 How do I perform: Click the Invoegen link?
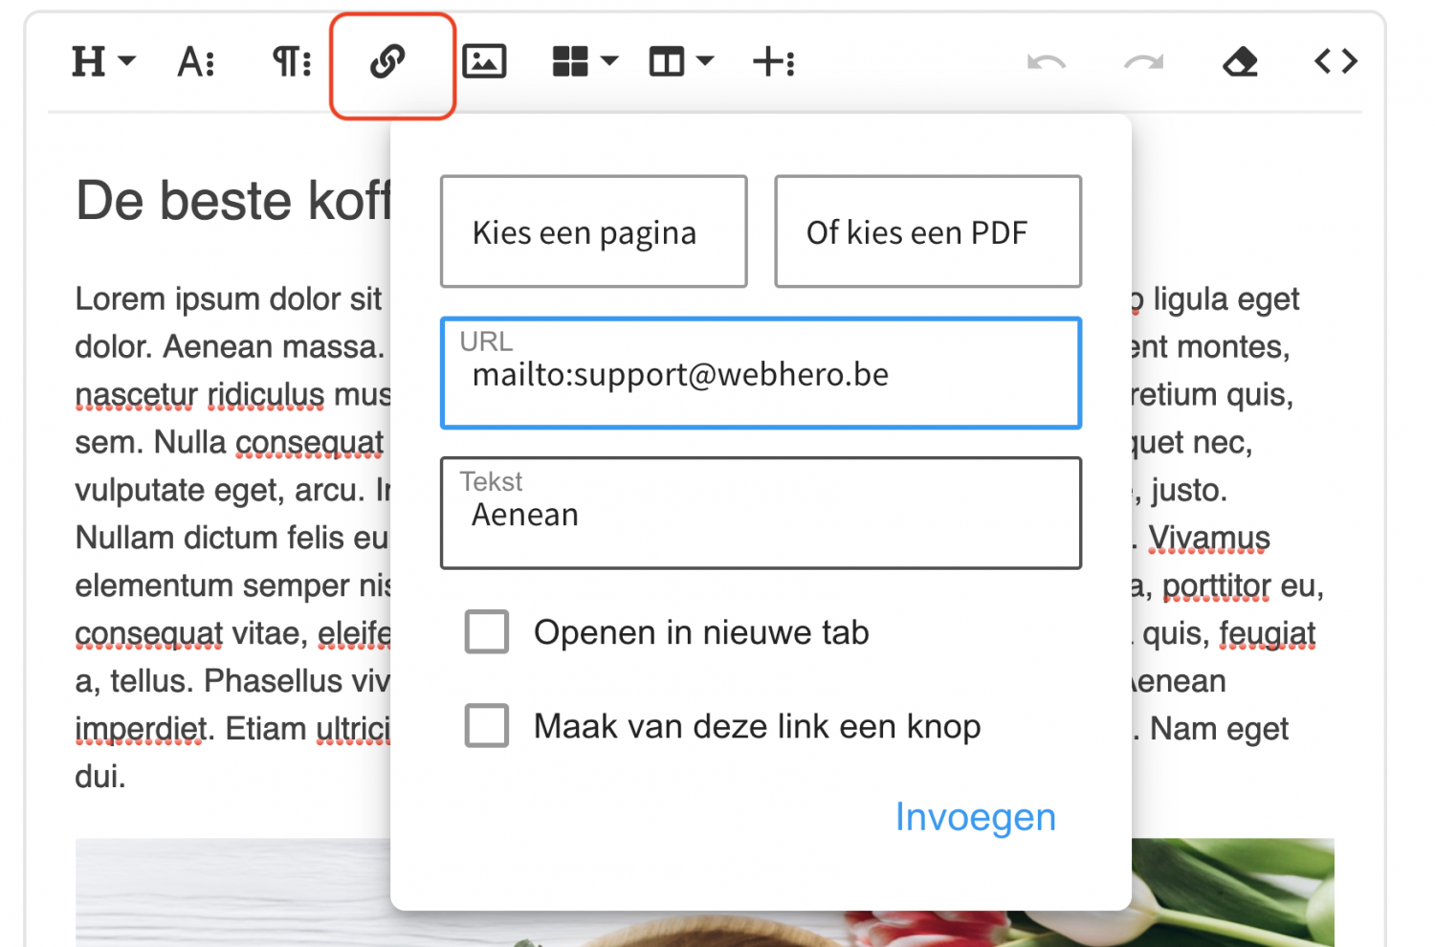975,817
